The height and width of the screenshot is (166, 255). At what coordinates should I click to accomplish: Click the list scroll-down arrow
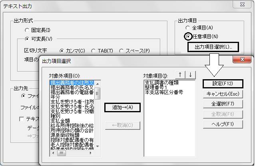click(98, 146)
